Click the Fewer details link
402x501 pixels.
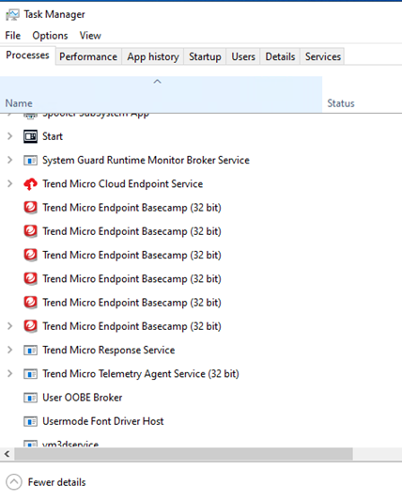point(57,482)
